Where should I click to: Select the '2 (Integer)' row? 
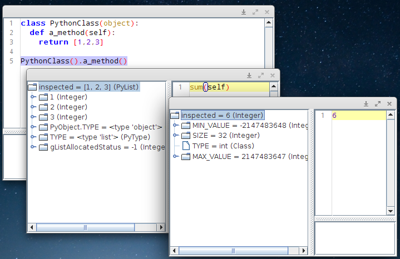click(x=68, y=107)
